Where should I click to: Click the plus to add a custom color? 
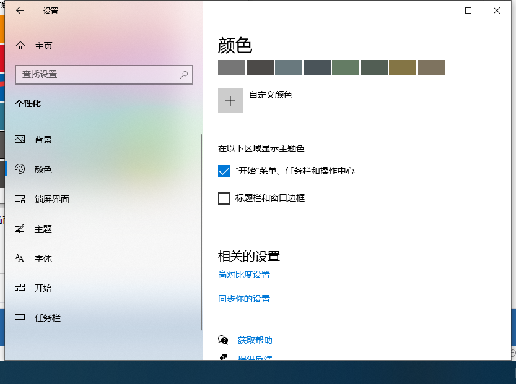pyautogui.click(x=230, y=101)
